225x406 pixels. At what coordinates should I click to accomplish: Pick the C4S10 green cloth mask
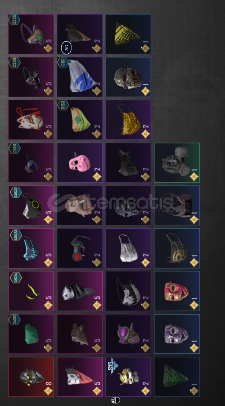pyautogui.click(x=31, y=334)
